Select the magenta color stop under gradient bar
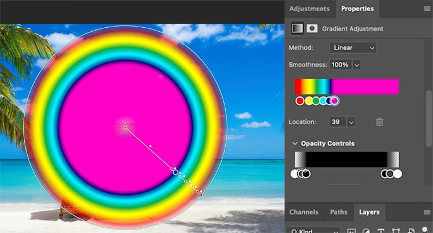The width and height of the screenshot is (433, 233). 335,101
